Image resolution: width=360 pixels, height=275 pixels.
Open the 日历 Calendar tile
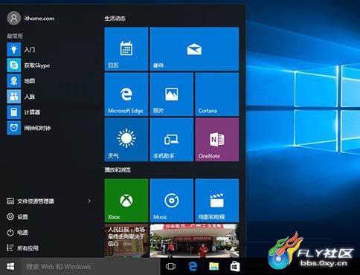point(126,49)
